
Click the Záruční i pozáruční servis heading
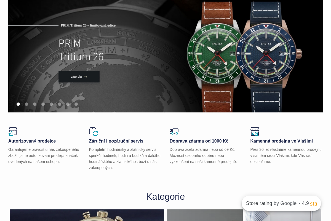click(116, 141)
